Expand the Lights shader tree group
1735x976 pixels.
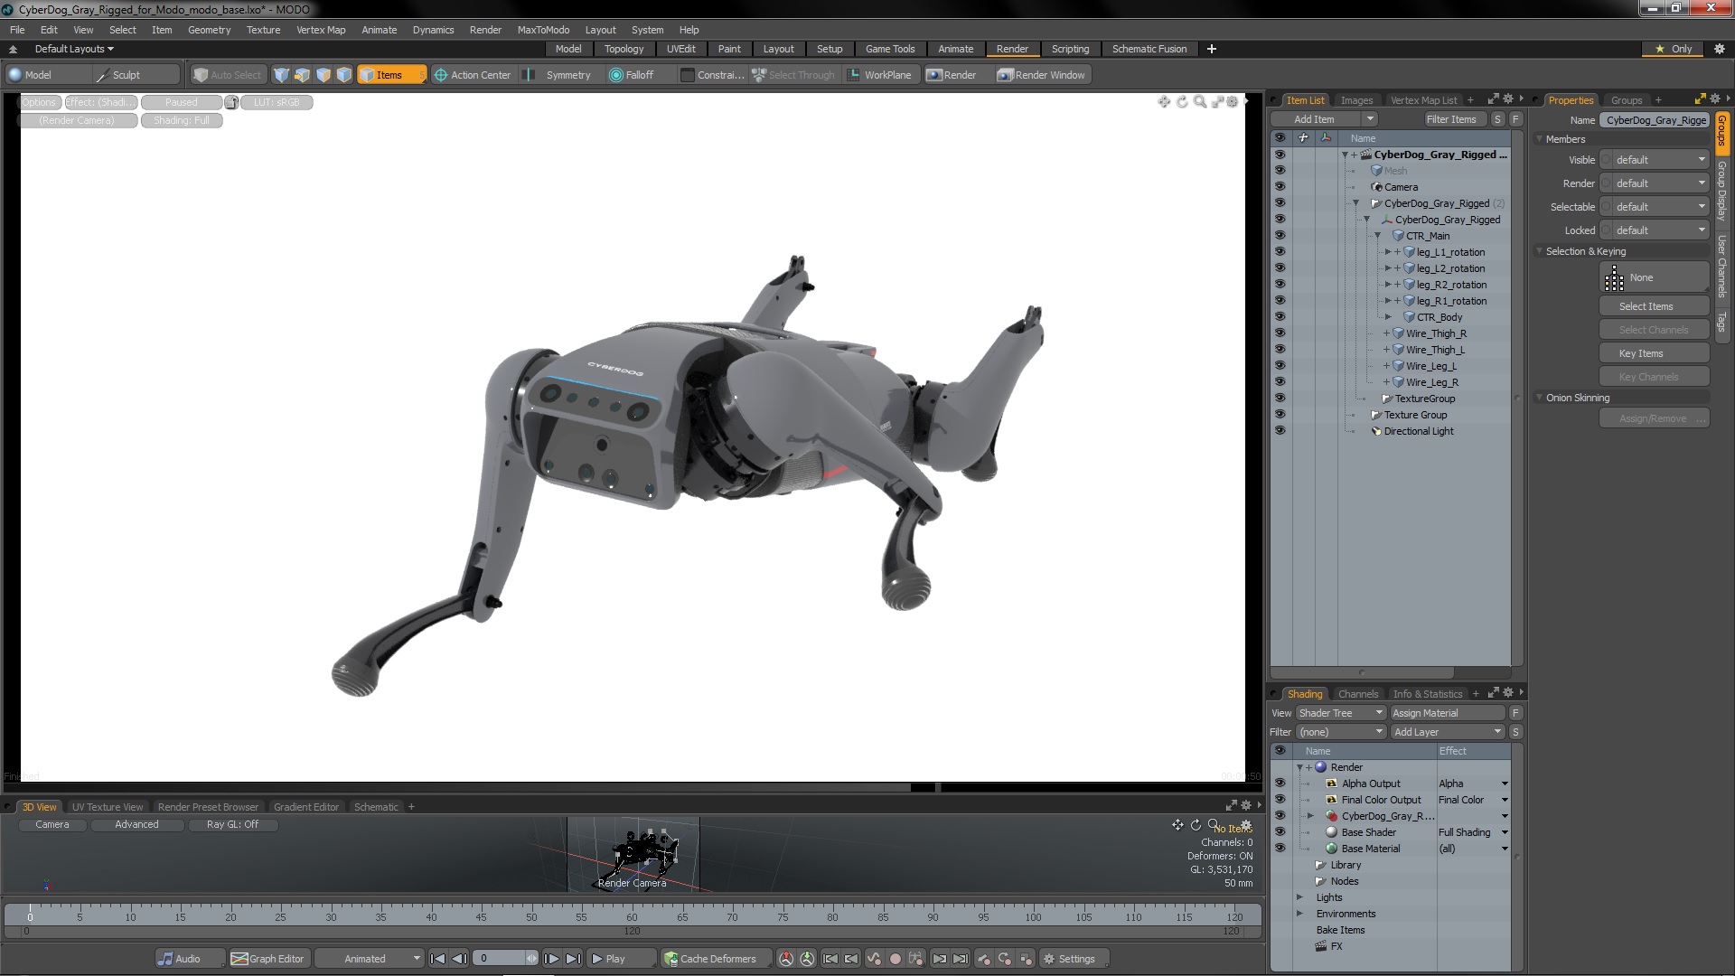[1299, 897]
